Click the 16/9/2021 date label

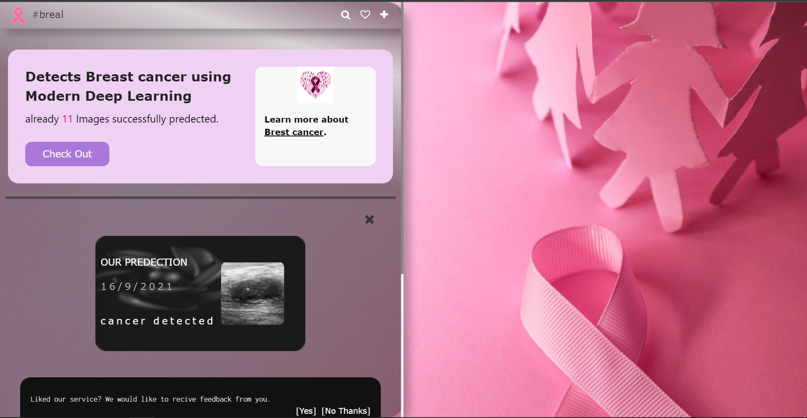[136, 286]
